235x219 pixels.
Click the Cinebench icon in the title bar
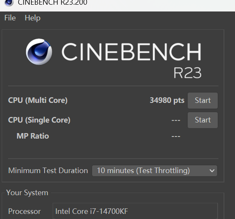click(9, 3)
